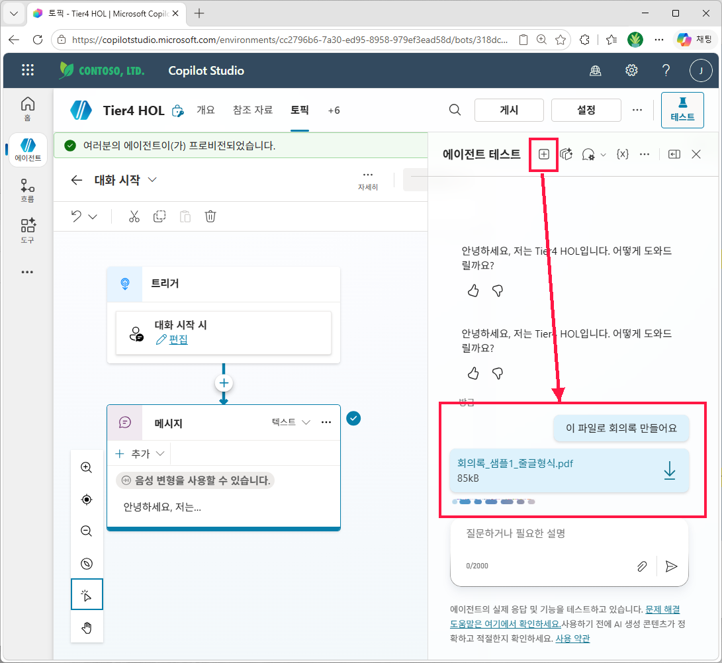Image resolution: width=722 pixels, height=663 pixels.
Task: Activate the pan hand tool
Action: click(x=87, y=627)
